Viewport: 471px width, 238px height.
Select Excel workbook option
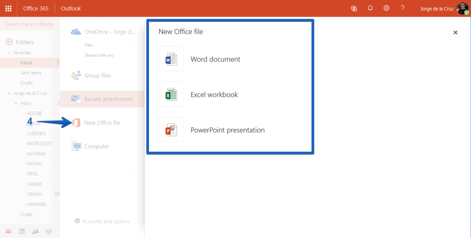pos(214,94)
